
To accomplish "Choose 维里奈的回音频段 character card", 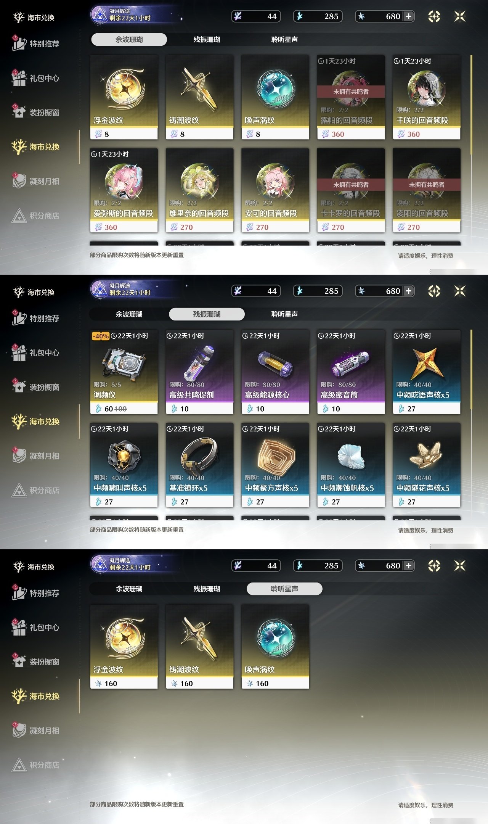I will click(199, 190).
